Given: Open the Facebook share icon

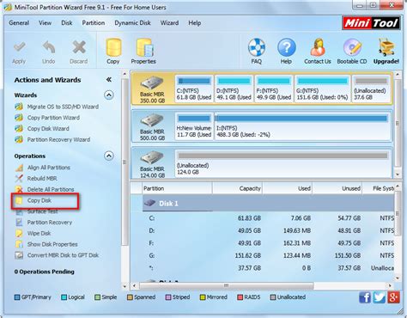Looking at the screenshot, I should [365, 297].
